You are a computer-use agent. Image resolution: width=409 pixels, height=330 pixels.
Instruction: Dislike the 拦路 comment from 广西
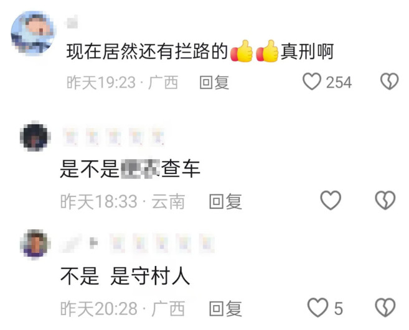click(x=389, y=81)
